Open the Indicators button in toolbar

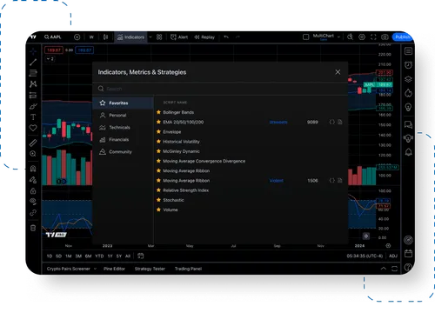click(130, 37)
